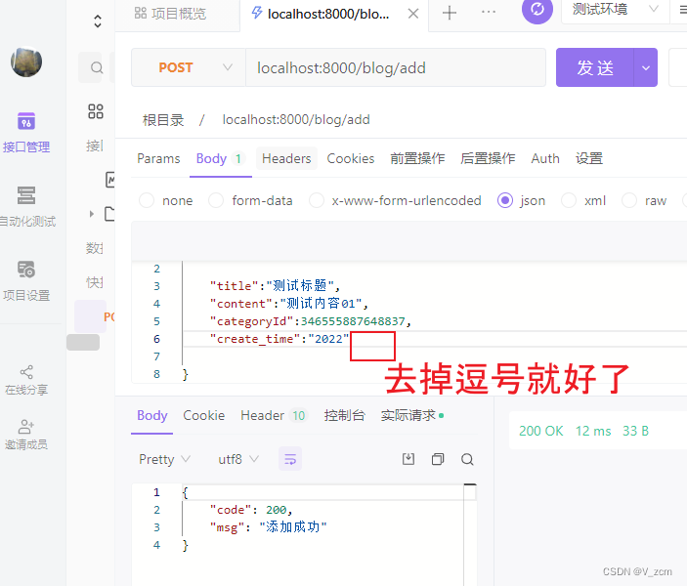Open the utf8 encoding dropdown

[x=238, y=459]
